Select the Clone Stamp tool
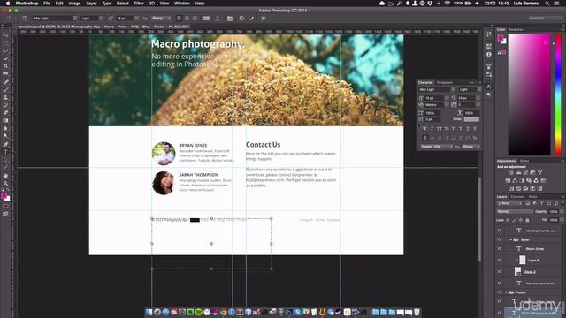The height and width of the screenshot is (318, 566). point(5,97)
